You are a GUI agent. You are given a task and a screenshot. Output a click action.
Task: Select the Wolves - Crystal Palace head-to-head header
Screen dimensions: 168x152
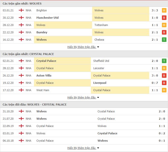tap(84, 105)
